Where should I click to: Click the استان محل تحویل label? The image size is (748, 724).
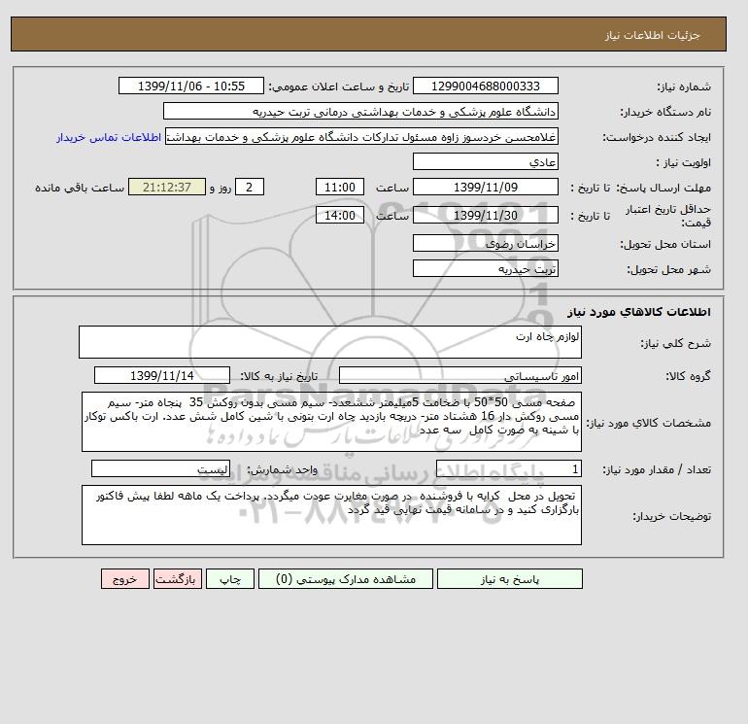click(x=665, y=244)
